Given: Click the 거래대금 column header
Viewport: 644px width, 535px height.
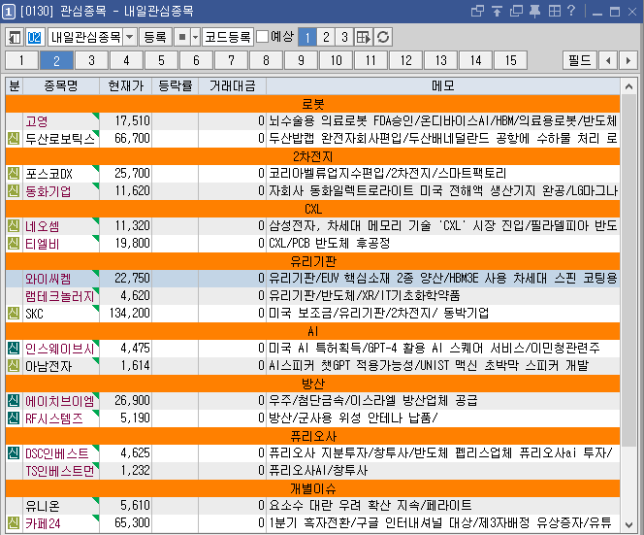Looking at the screenshot, I should tap(233, 86).
